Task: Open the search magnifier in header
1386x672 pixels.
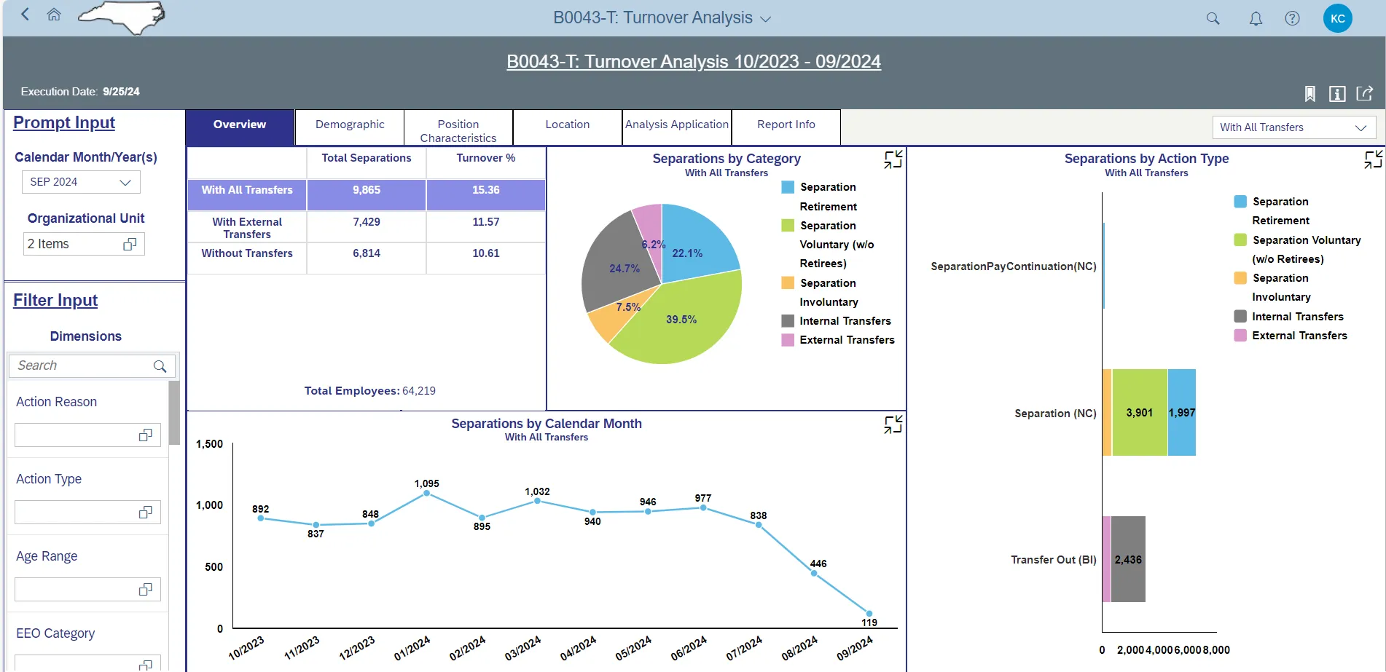Action: (1213, 19)
